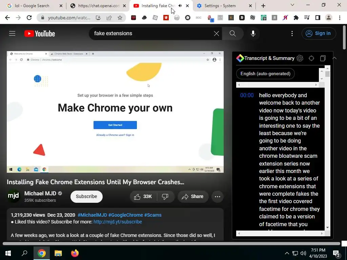Open File Explorer from the taskbar
The height and width of the screenshot is (260, 347).
click(58, 253)
